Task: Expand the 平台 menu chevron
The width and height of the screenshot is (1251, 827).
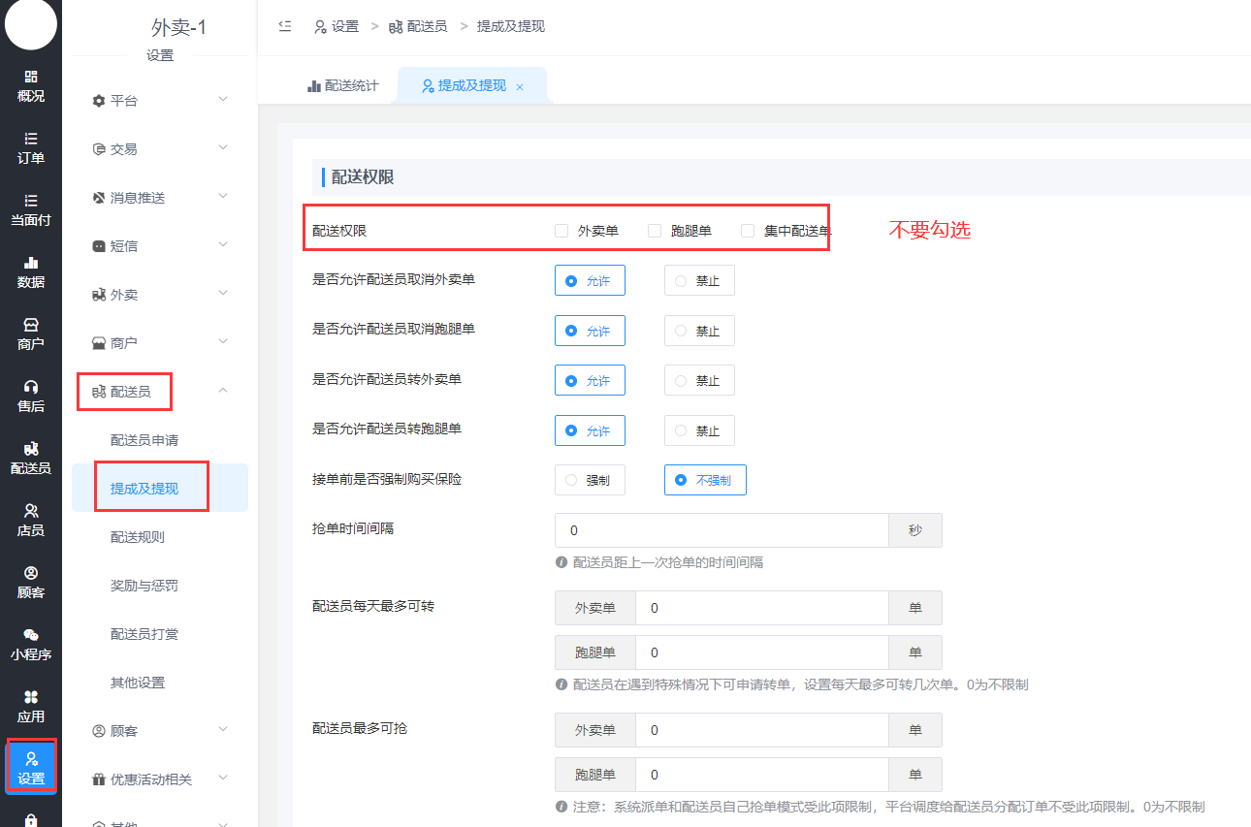Action: [x=223, y=100]
